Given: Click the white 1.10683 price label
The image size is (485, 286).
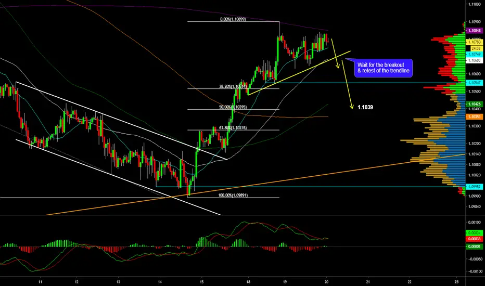Looking at the screenshot, I should pos(474,61).
